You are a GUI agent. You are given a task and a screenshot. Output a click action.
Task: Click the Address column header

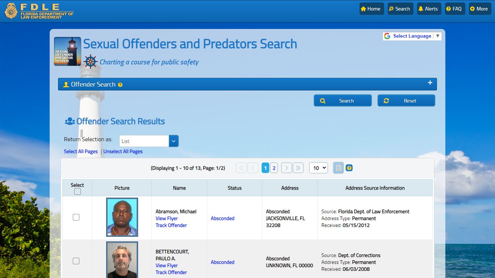coord(290,188)
